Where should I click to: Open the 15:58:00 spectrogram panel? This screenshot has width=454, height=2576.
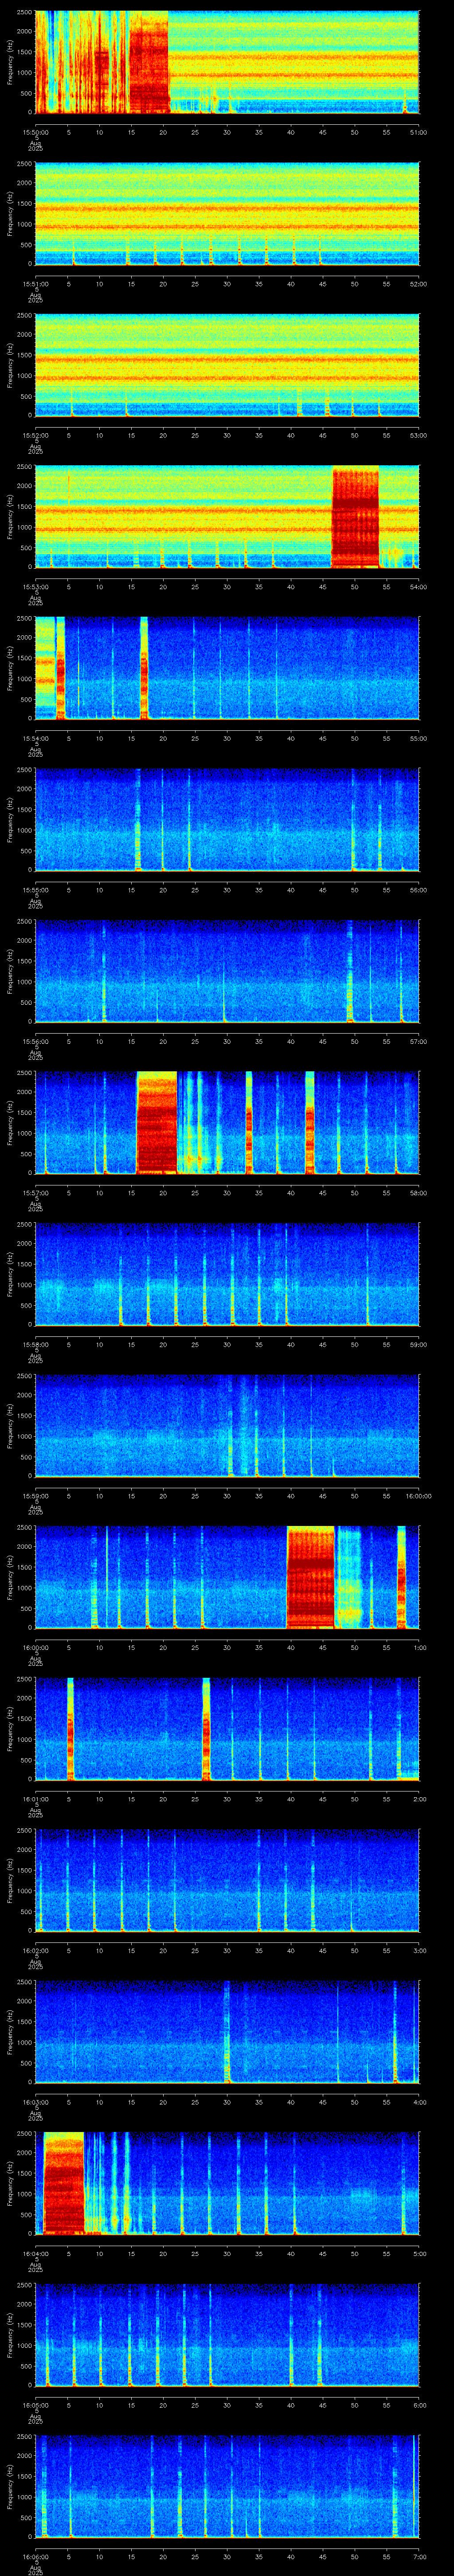point(227,1274)
